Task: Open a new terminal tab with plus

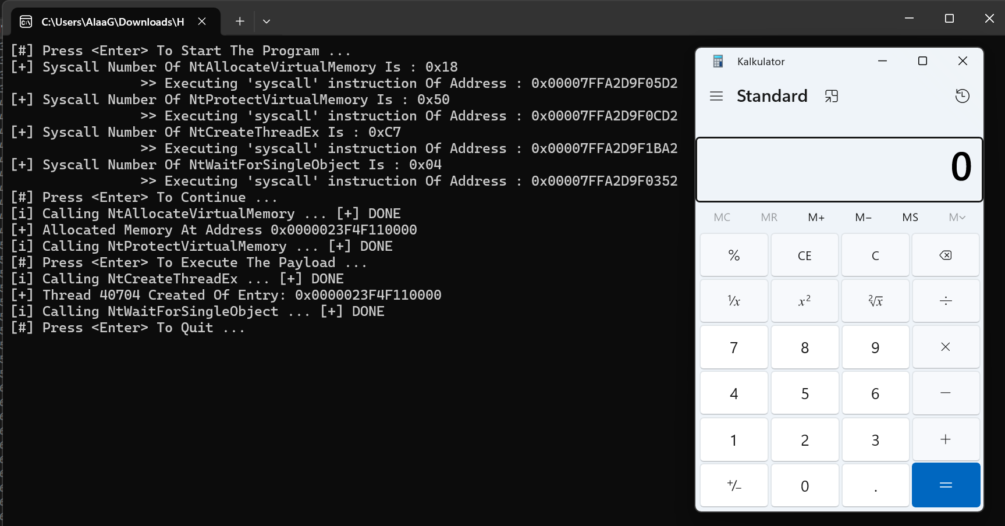Action: point(240,22)
